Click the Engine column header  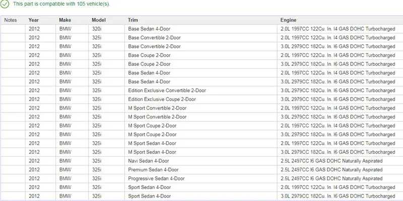(288, 20)
